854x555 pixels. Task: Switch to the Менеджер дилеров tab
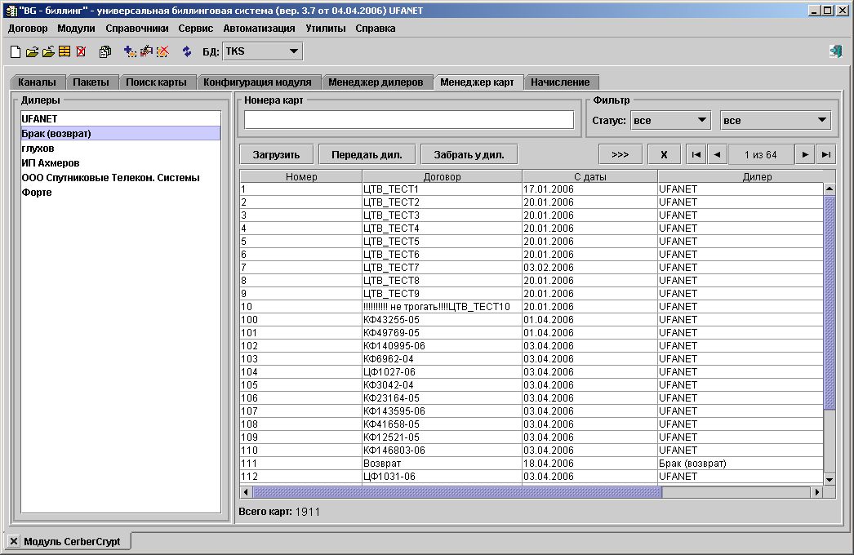376,82
